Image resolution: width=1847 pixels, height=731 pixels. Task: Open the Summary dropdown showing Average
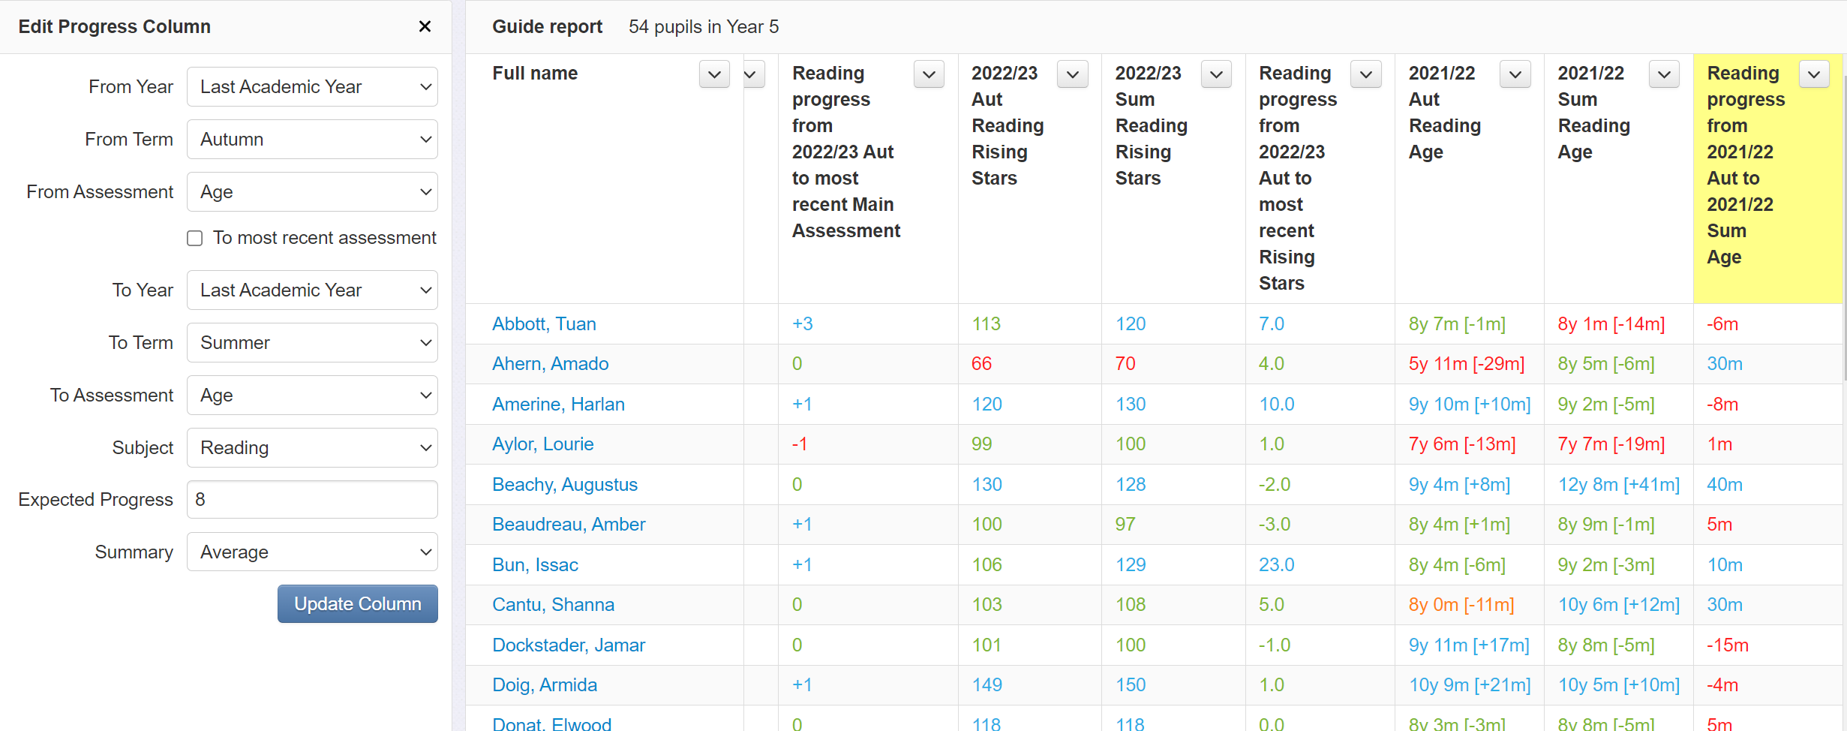pyautogui.click(x=312, y=552)
